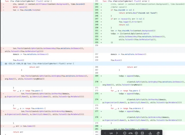Zoom out using the minus icon
Image resolution: width=185 pixels, height=135 pixels.
(124, 133)
